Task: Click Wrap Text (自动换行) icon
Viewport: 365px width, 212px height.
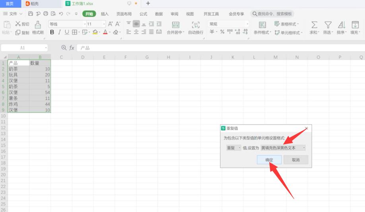Action: tap(196, 25)
